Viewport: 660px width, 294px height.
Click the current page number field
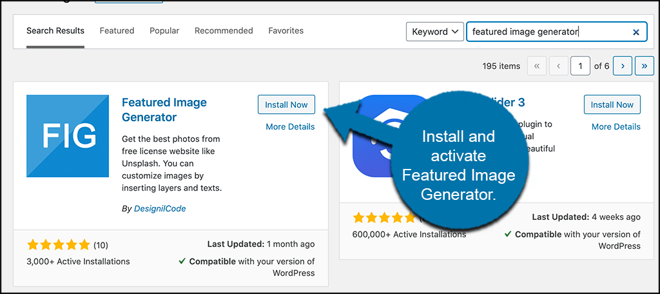point(581,66)
